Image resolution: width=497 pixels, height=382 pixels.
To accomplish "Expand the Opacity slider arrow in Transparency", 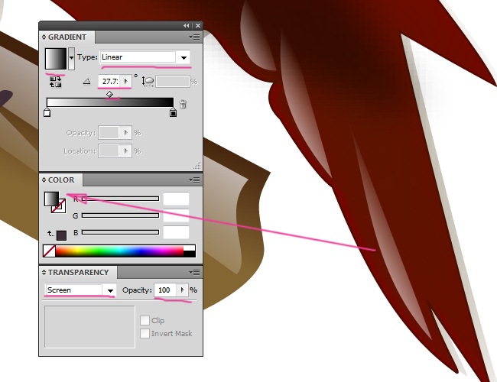I will point(181,290).
